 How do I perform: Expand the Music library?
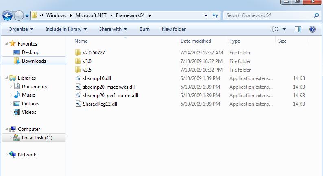[11, 95]
